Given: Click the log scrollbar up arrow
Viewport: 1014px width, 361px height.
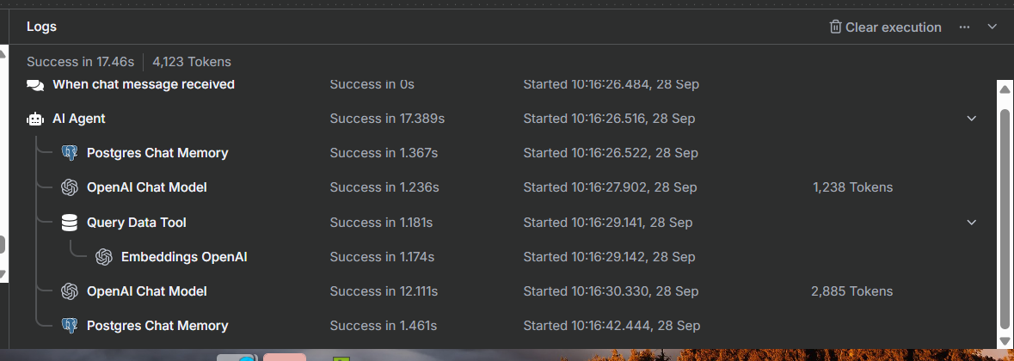Looking at the screenshot, I should (x=1003, y=89).
